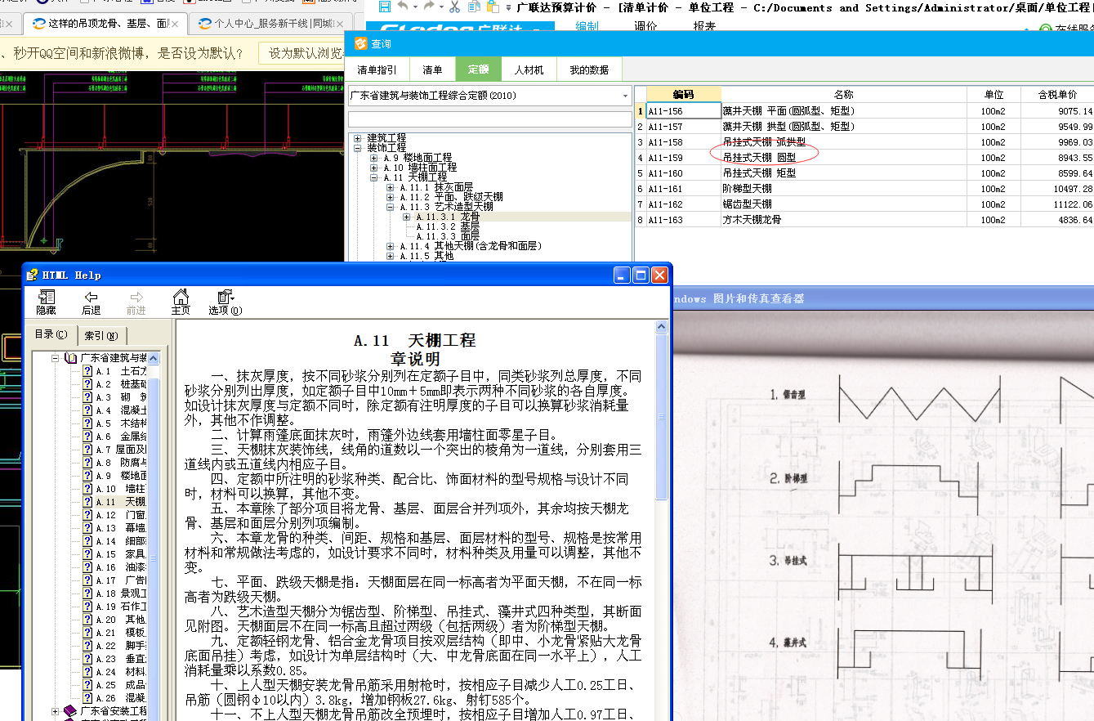The height and width of the screenshot is (721, 1094).
Task: Open the 调价 menu in Glodon
Action: point(645,27)
